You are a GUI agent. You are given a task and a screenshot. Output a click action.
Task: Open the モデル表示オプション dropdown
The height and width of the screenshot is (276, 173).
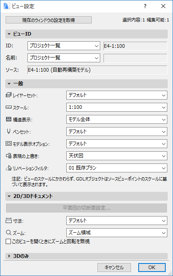point(117,144)
